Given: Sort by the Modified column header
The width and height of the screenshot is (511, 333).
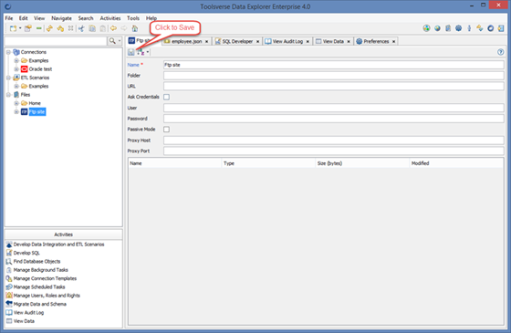Looking at the screenshot, I should (x=456, y=163).
